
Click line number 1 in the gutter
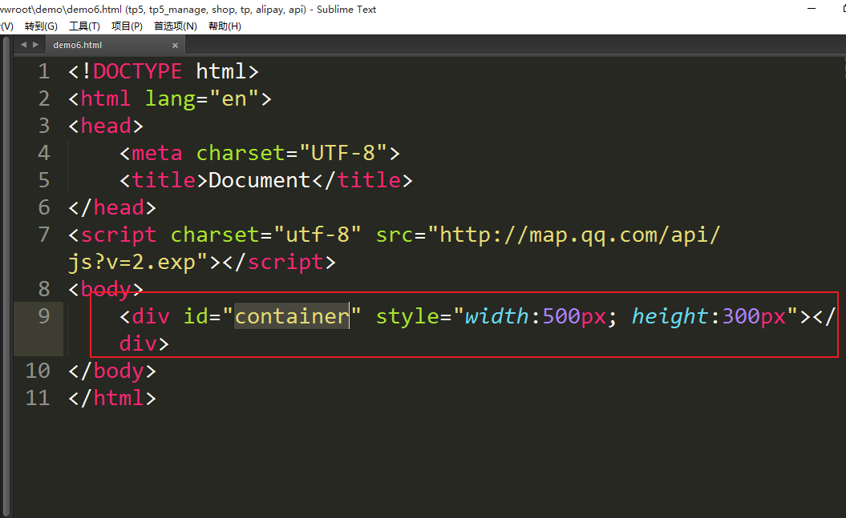pos(43,71)
